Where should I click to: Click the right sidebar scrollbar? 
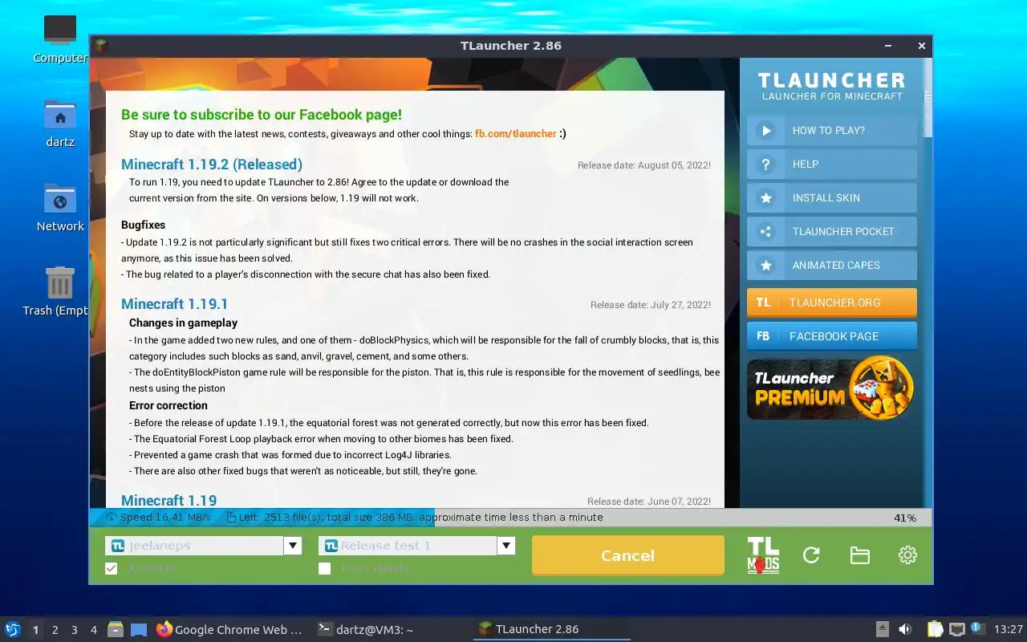pos(928,96)
